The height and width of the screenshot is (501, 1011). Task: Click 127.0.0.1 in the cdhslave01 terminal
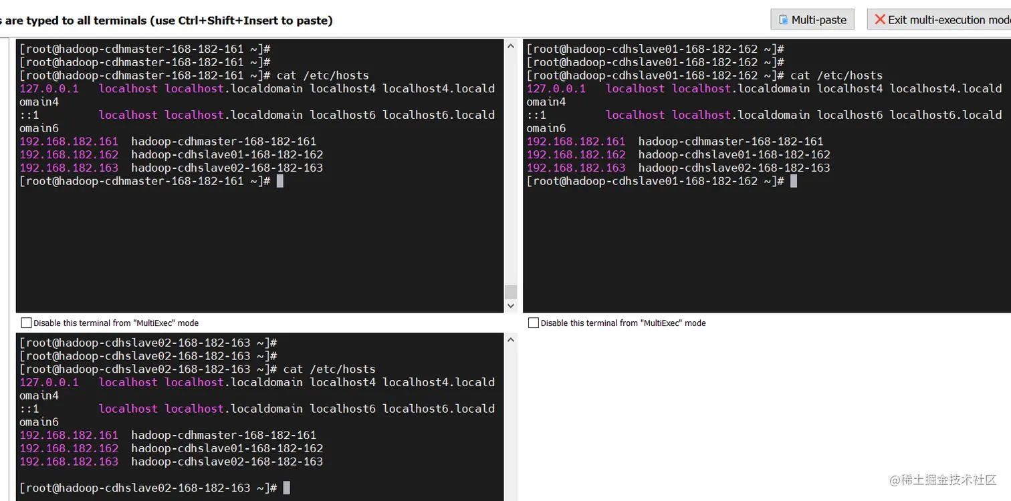(556, 88)
